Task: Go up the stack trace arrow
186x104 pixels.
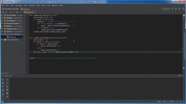Action: point(7,80)
